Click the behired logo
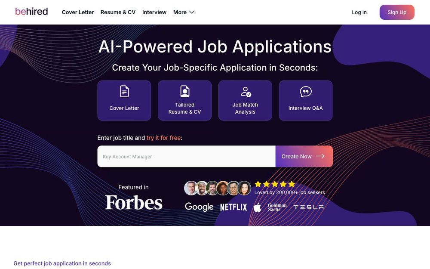The height and width of the screenshot is (269, 430). coord(31,11)
